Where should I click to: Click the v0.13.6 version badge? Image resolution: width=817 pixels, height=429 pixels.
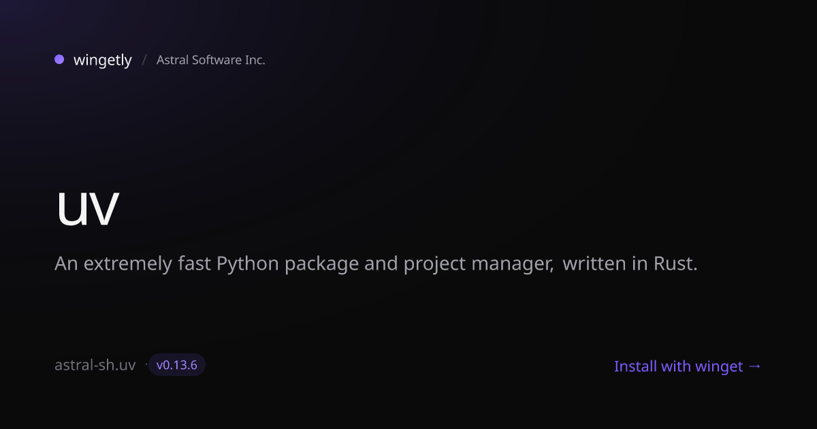(177, 365)
